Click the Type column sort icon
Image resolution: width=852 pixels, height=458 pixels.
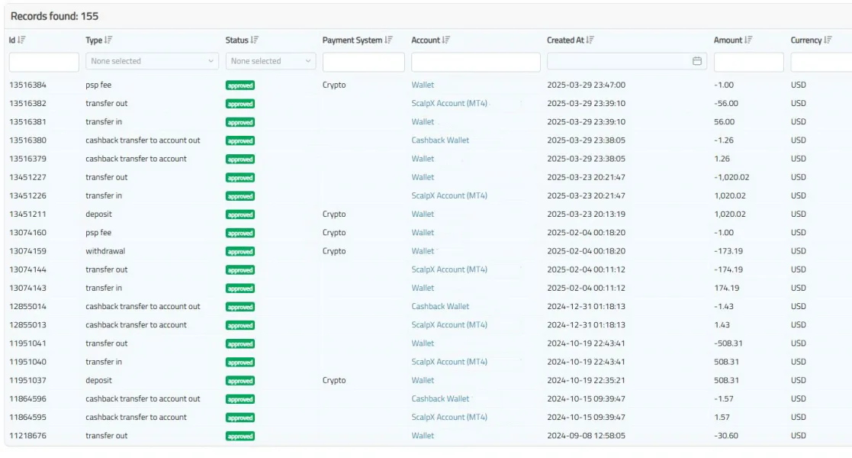click(108, 40)
